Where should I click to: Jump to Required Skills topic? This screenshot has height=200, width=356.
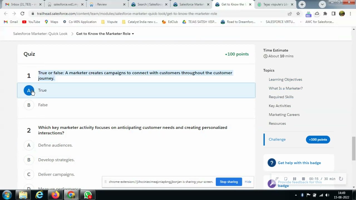pos(281,97)
